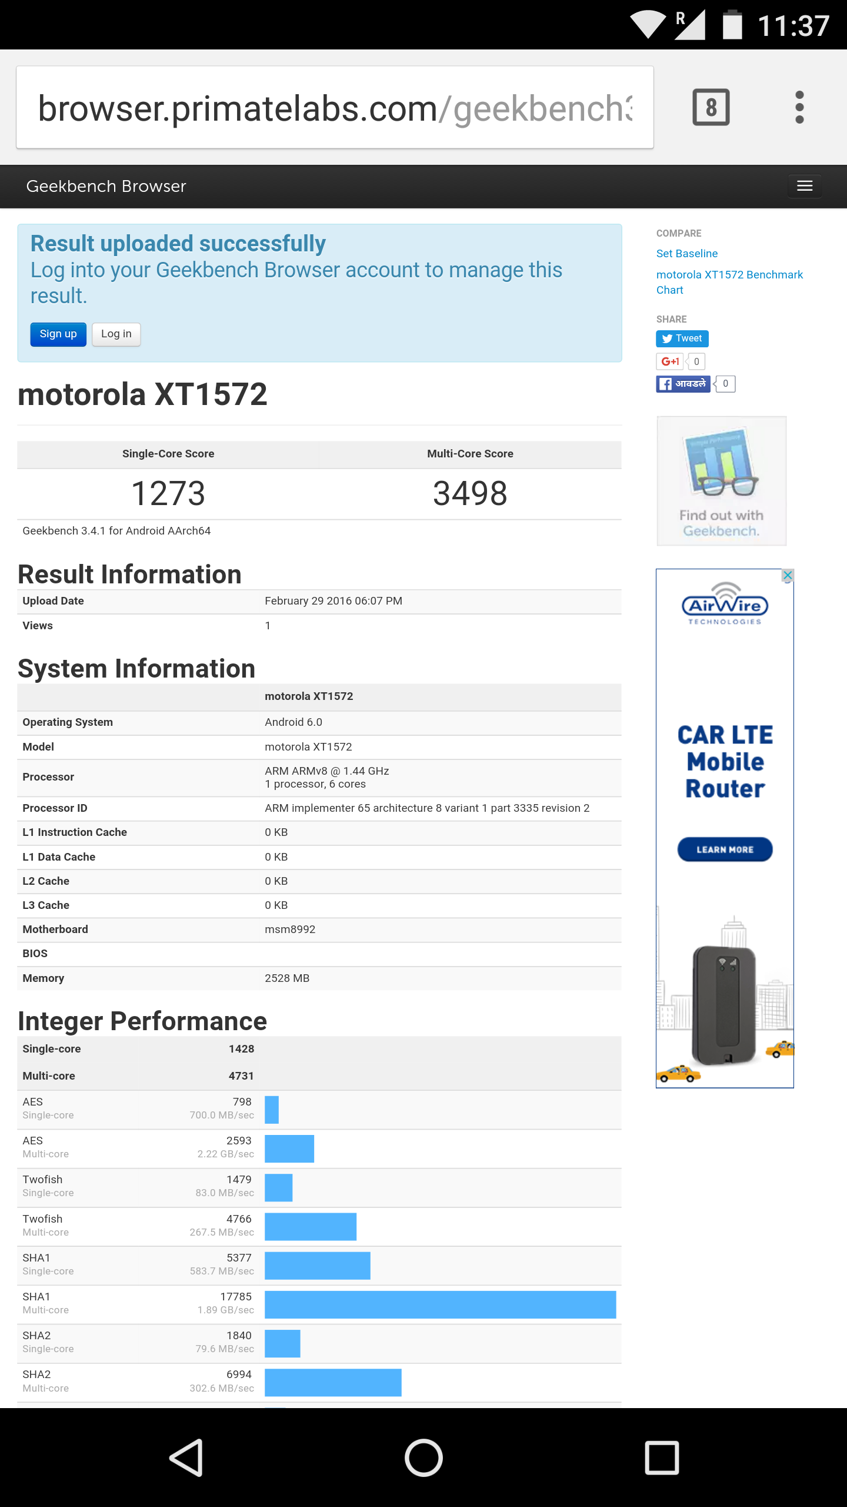
Task: Click the Android 6.0 operating system value
Action: point(294,722)
